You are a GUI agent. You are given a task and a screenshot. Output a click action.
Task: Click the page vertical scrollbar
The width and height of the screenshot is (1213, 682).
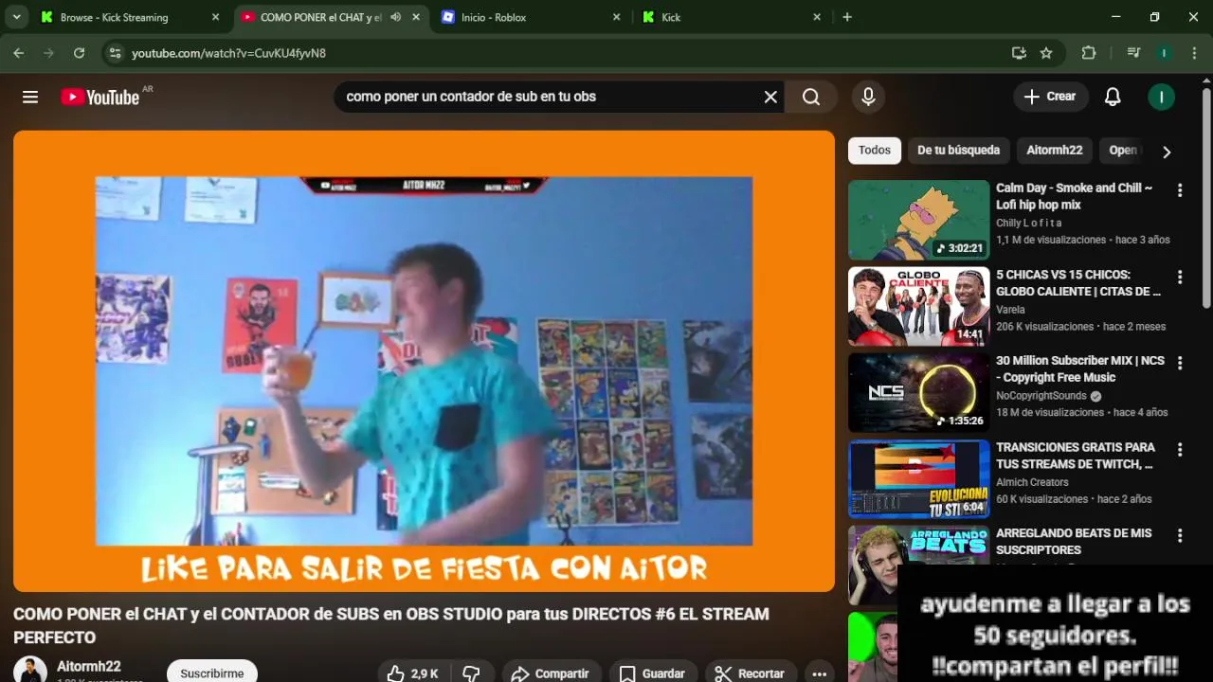tap(1206, 197)
